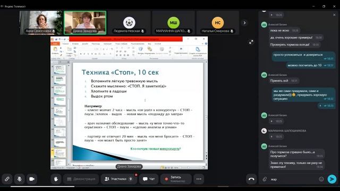This screenshot has width=340, height=191.
Task: Show the next participants with the arrow
Action: pyautogui.click(x=244, y=23)
